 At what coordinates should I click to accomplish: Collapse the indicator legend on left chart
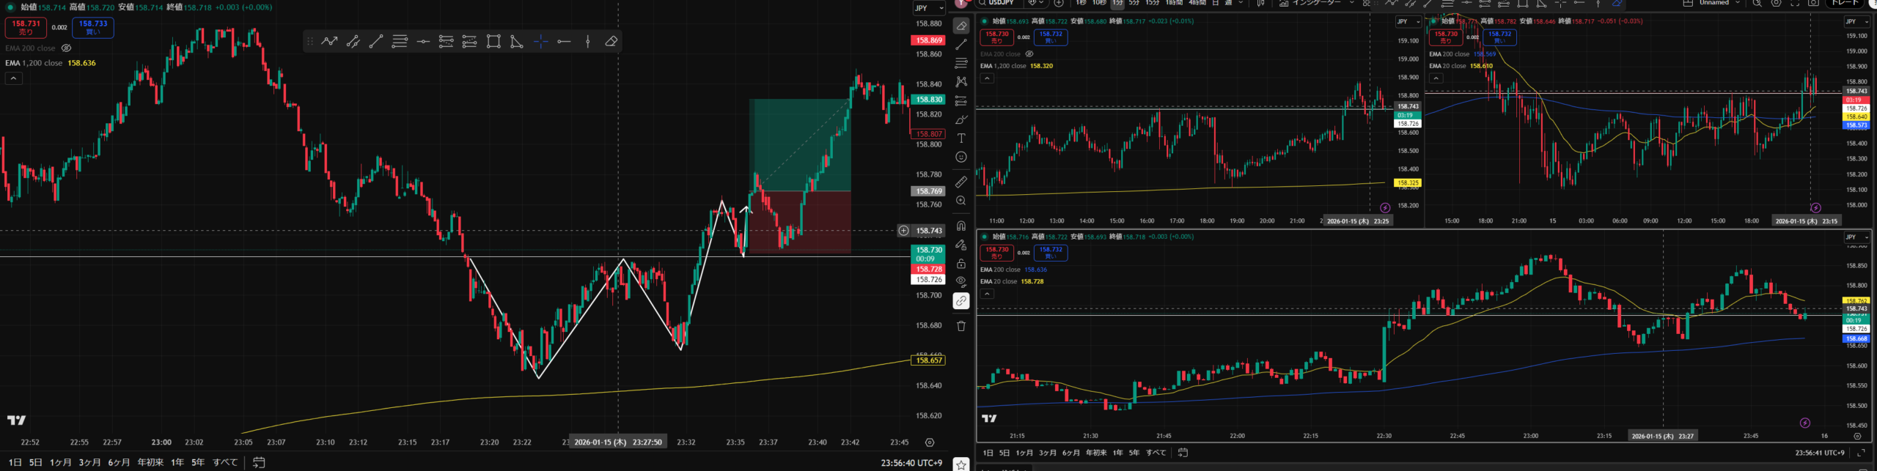coord(13,78)
